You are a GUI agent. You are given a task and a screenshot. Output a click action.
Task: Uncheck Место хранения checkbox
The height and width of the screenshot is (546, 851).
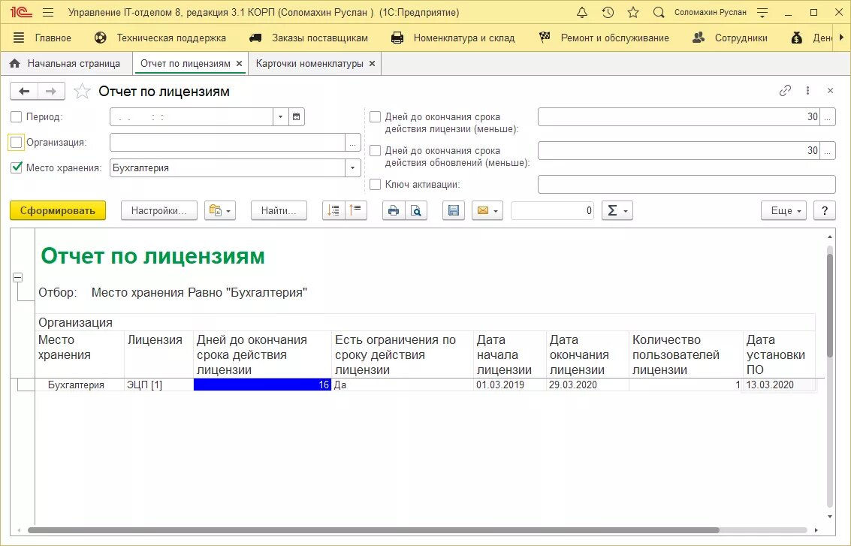tap(17, 167)
